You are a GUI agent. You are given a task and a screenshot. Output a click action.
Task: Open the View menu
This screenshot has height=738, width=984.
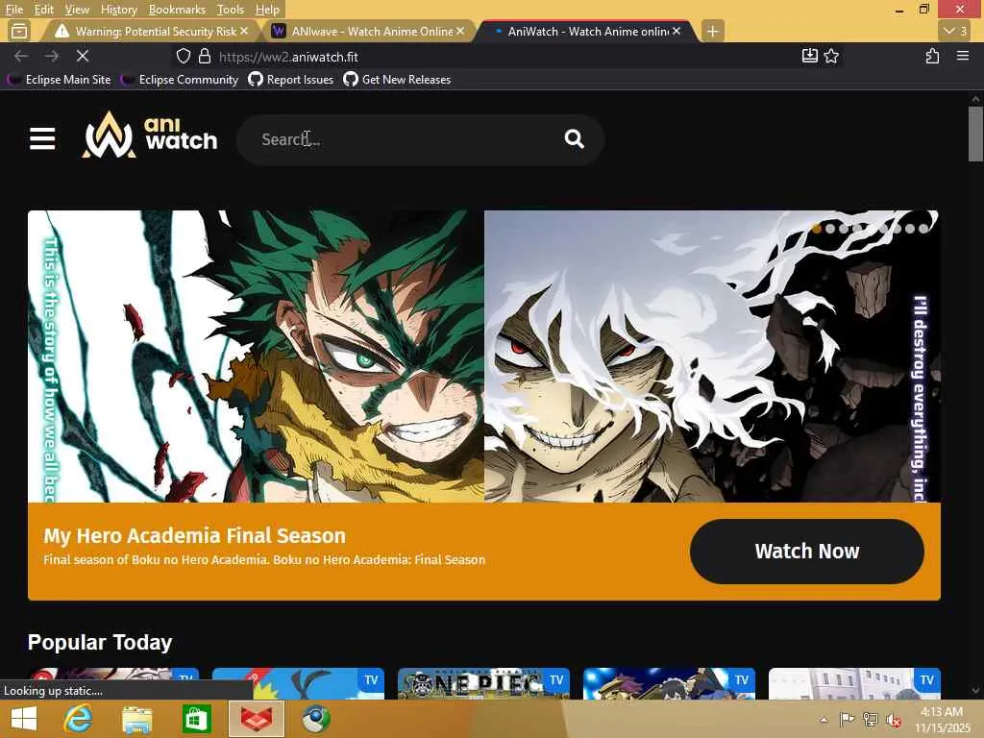pyautogui.click(x=77, y=10)
